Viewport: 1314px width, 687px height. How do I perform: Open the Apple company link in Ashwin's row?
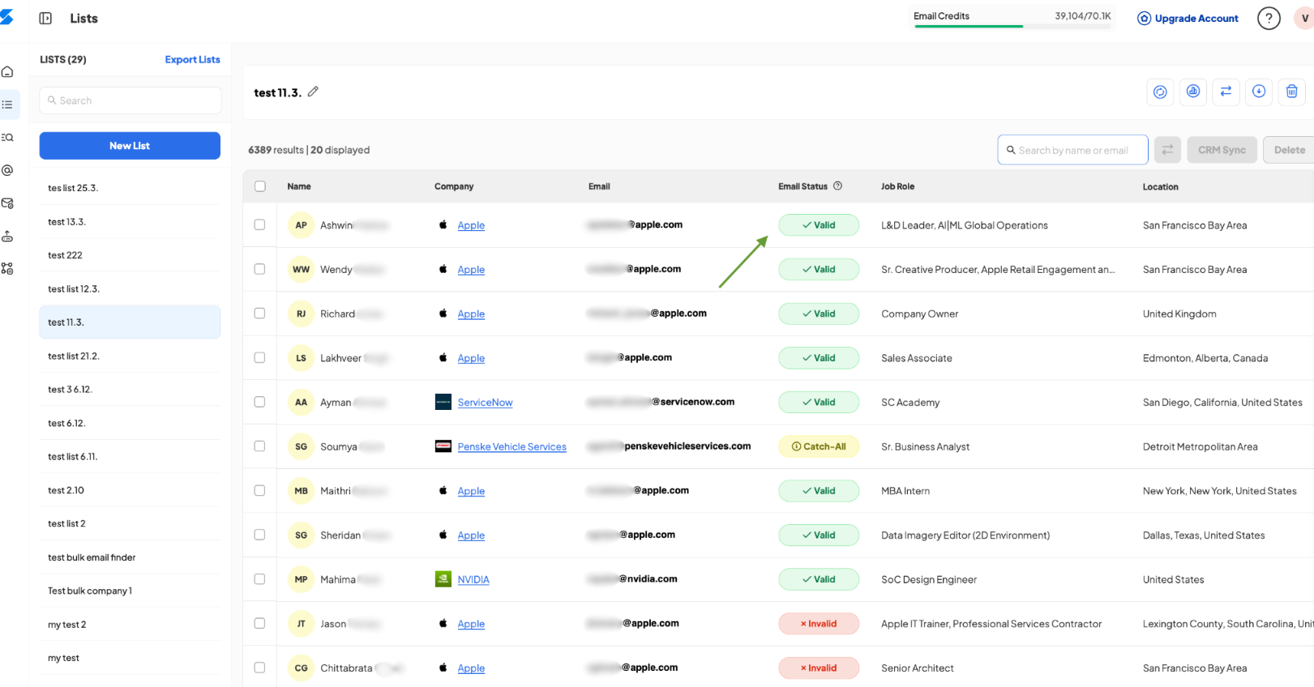point(471,225)
